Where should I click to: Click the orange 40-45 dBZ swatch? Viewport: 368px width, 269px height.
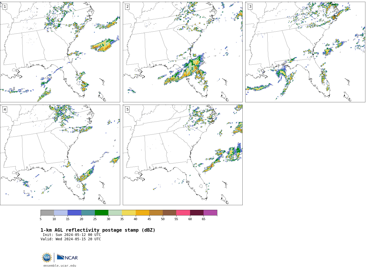coord(142,213)
